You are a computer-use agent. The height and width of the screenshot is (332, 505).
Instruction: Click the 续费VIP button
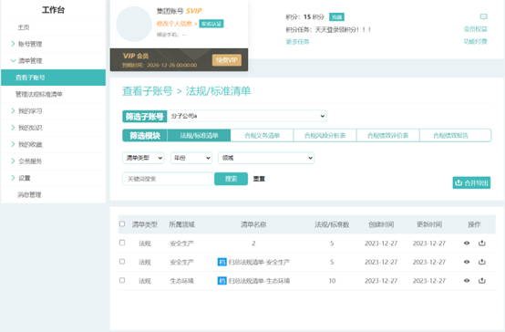point(227,60)
